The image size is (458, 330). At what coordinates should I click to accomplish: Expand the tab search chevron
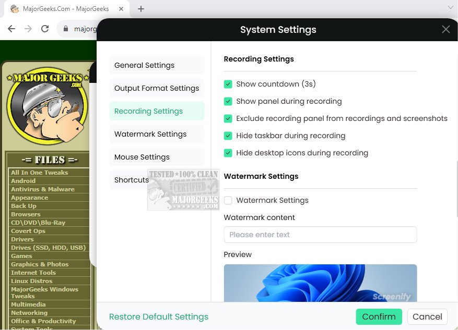(451, 8)
